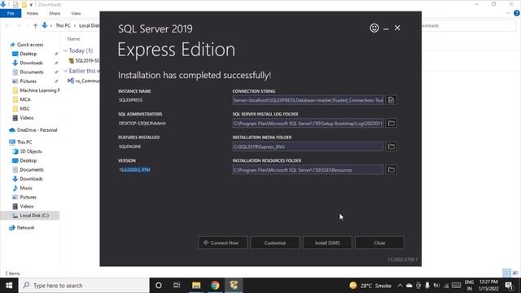Click the install log folder path field
Image resolution: width=521 pixels, height=293 pixels.
click(x=308, y=123)
